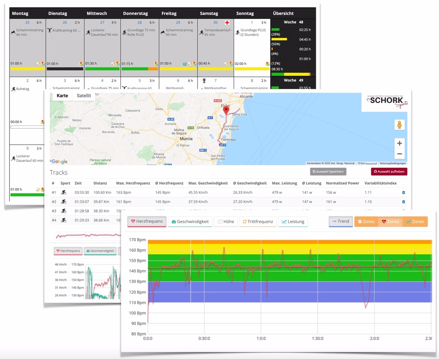The image size is (439, 359).
Task: Delete track #1 using trash icon
Action: pos(403,193)
